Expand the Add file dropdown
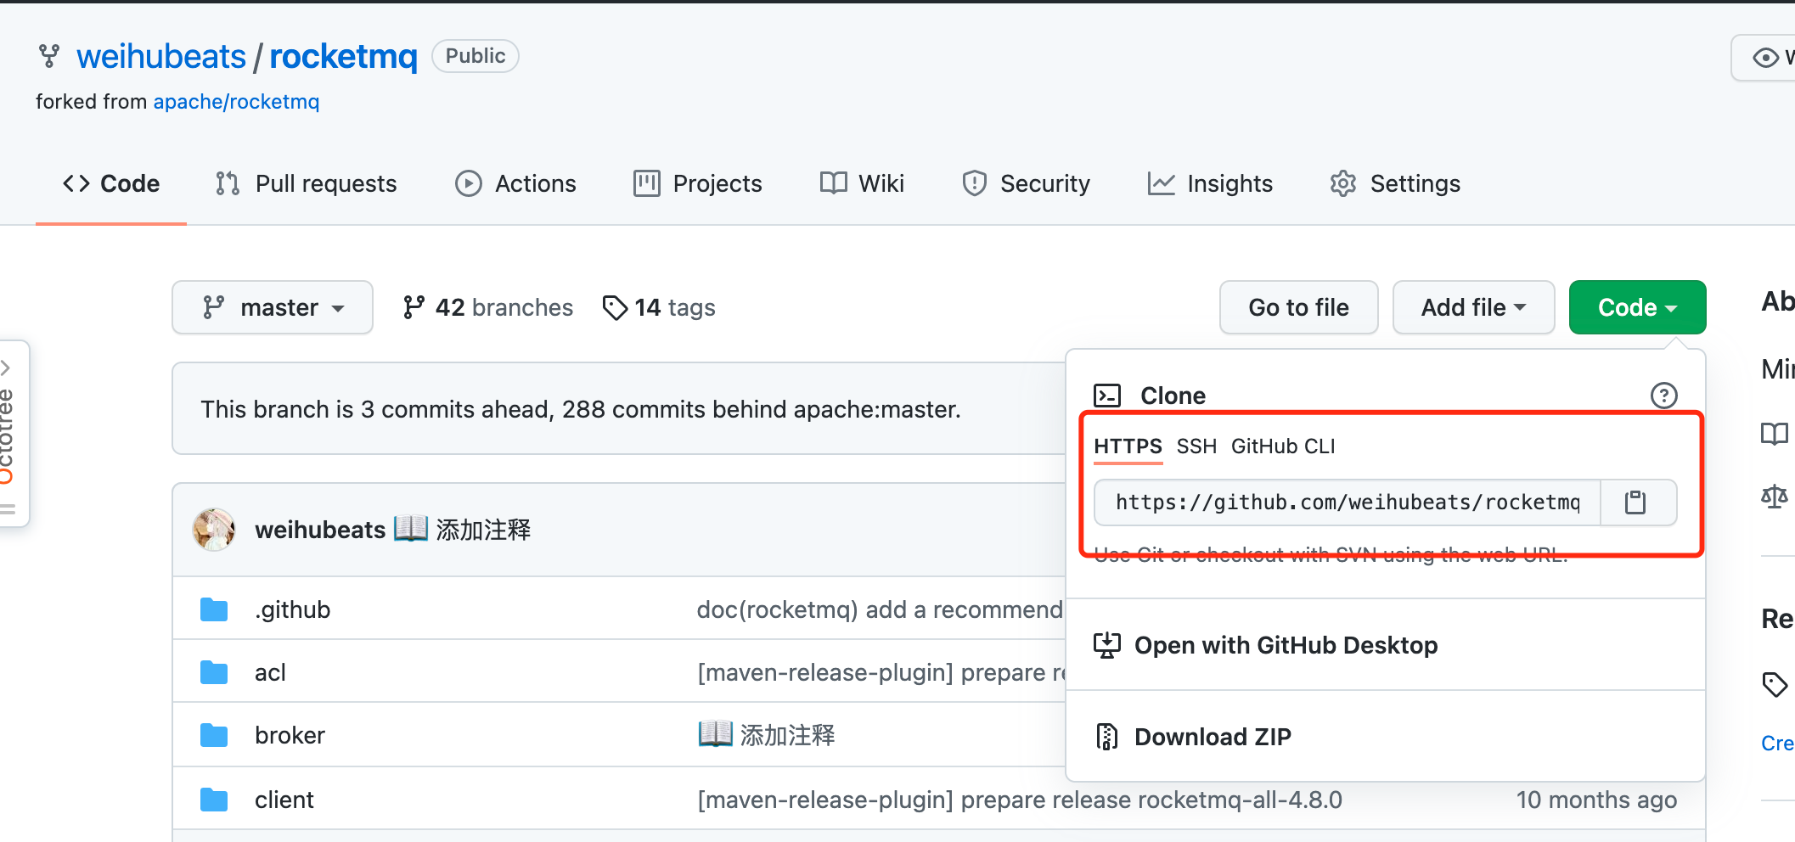Image resolution: width=1795 pixels, height=842 pixels. [1473, 307]
